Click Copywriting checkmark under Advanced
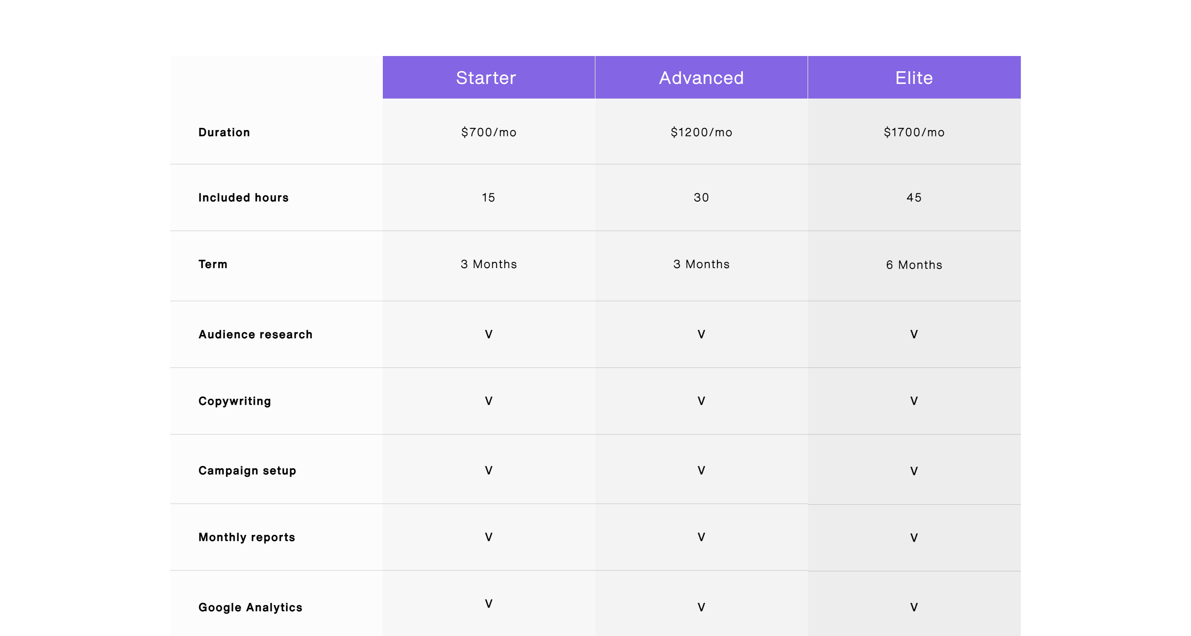Viewport: 1191px width, 636px height. click(x=701, y=401)
